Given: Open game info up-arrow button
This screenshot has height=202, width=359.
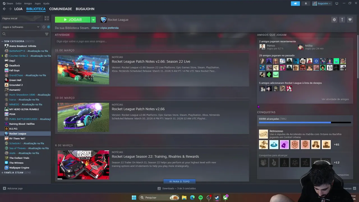Looking at the screenshot, I should coord(342,20).
